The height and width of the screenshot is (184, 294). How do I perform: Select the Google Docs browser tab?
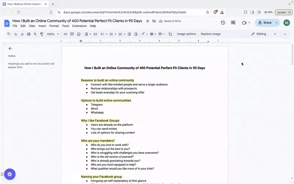point(24,4)
